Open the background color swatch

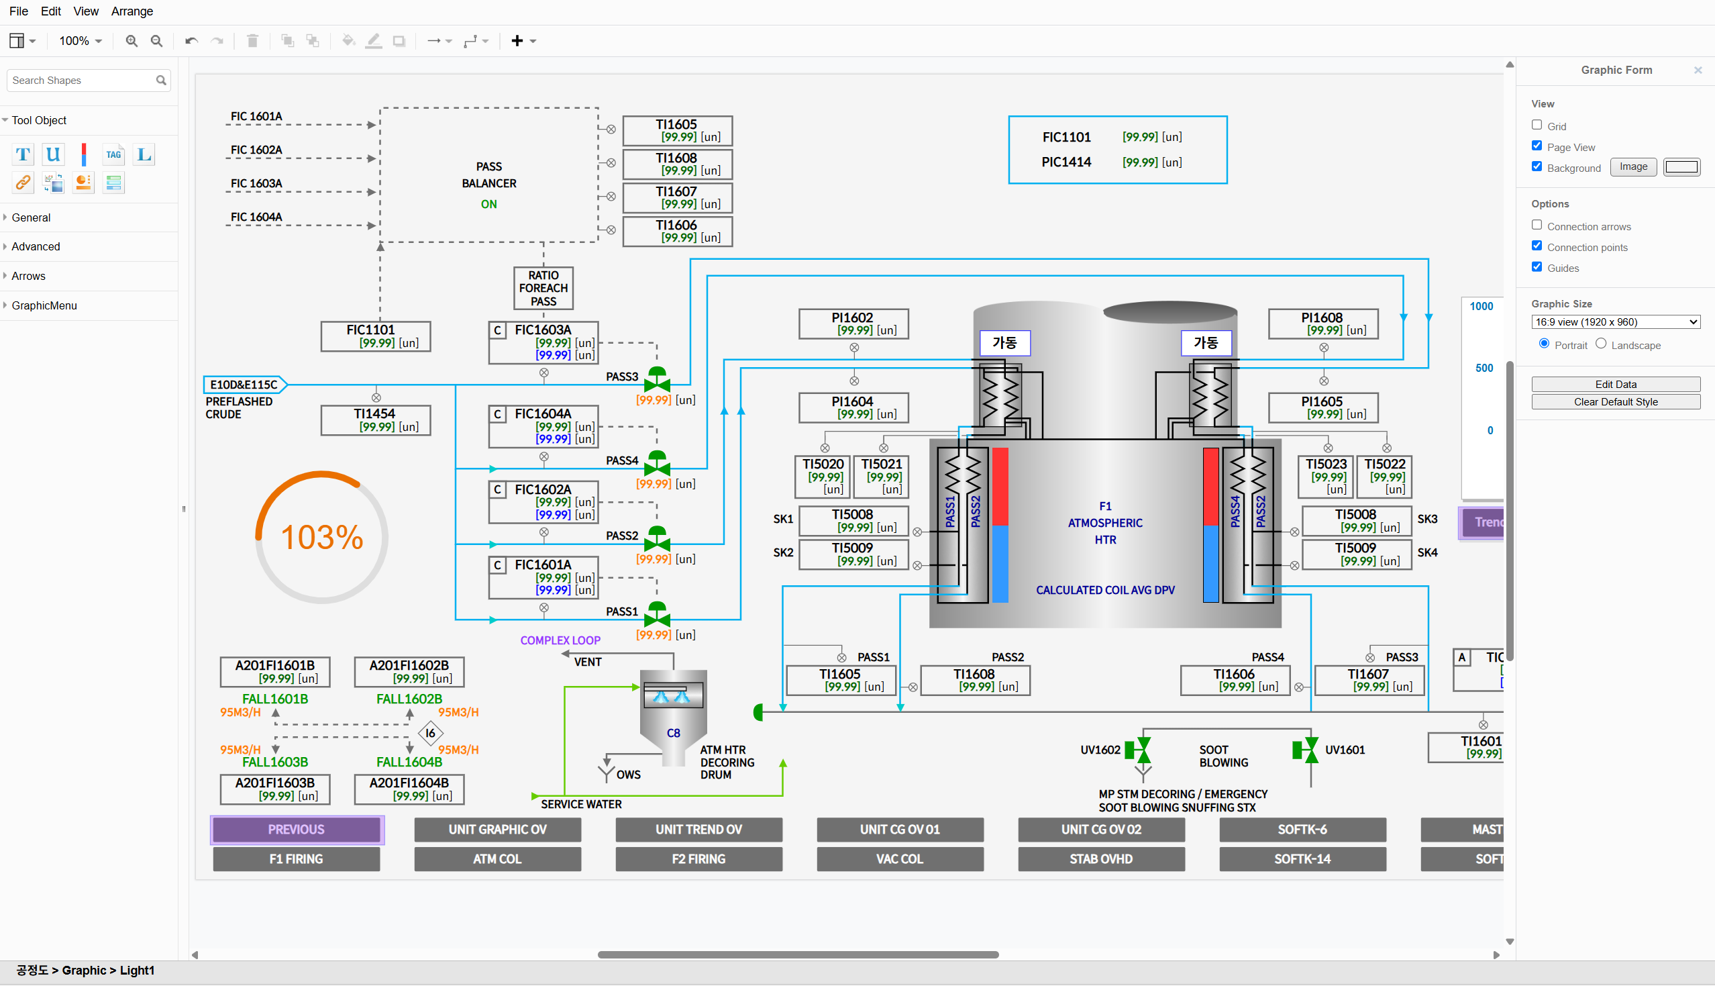1682,167
